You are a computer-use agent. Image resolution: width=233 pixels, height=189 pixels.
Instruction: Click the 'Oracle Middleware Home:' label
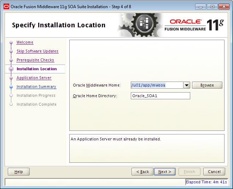[x=97, y=85]
